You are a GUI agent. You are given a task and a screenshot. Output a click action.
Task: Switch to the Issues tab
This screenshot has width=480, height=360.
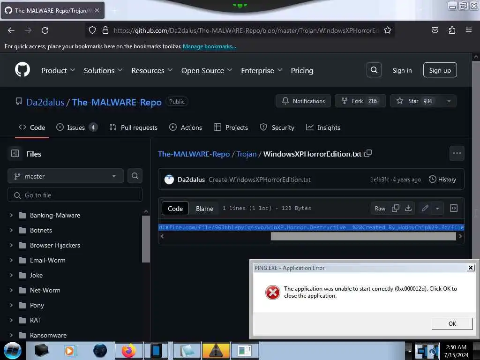click(x=77, y=127)
